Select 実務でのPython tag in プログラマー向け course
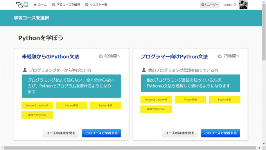 click(156, 109)
